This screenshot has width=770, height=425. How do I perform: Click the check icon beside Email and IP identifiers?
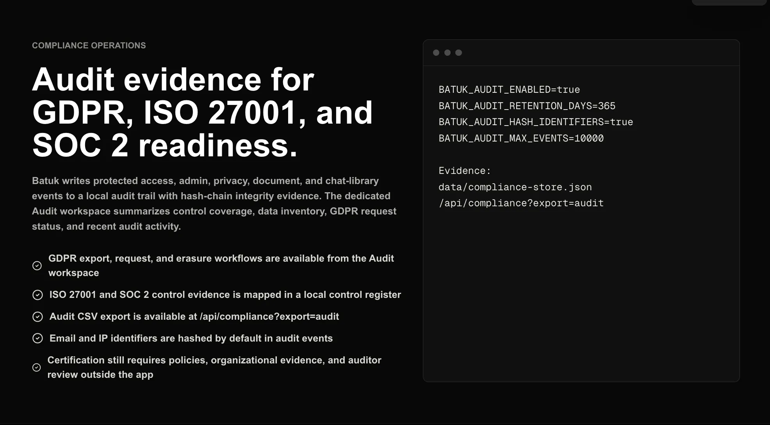37,338
